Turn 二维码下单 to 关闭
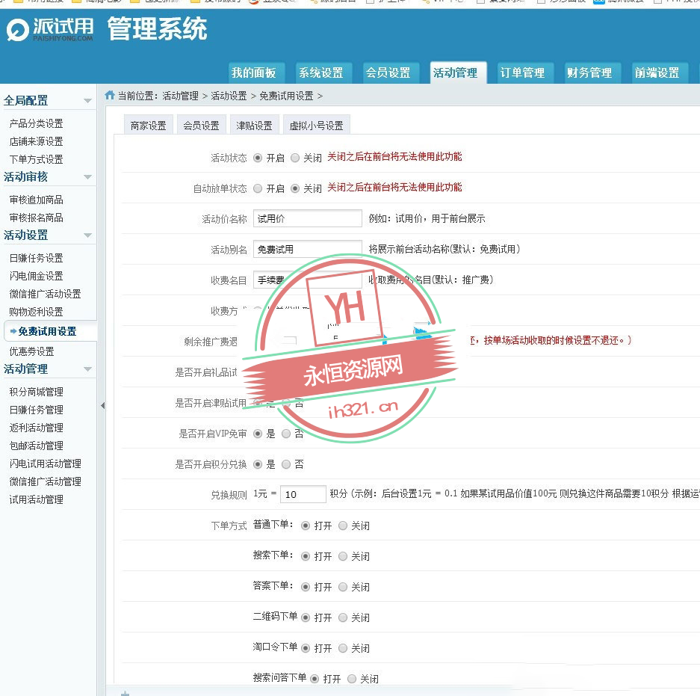 [x=343, y=618]
